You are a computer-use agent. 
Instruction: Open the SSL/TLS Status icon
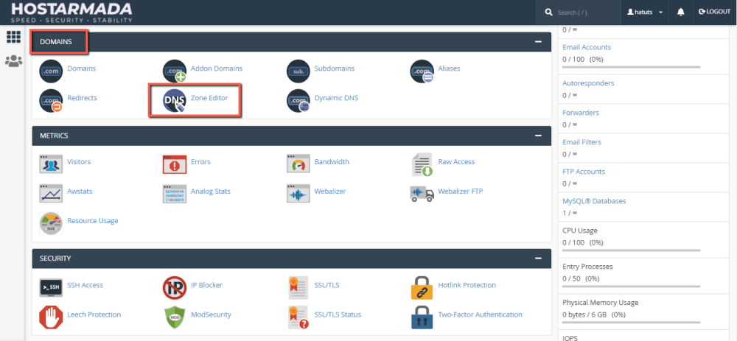(298, 317)
